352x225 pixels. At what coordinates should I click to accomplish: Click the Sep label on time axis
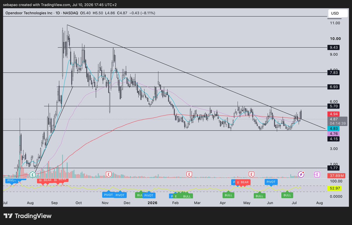pos(54,203)
